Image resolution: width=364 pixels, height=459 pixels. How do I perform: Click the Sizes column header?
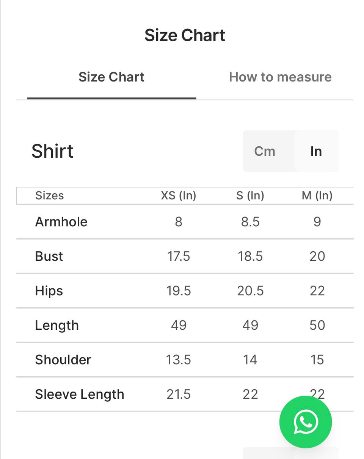[49, 196]
